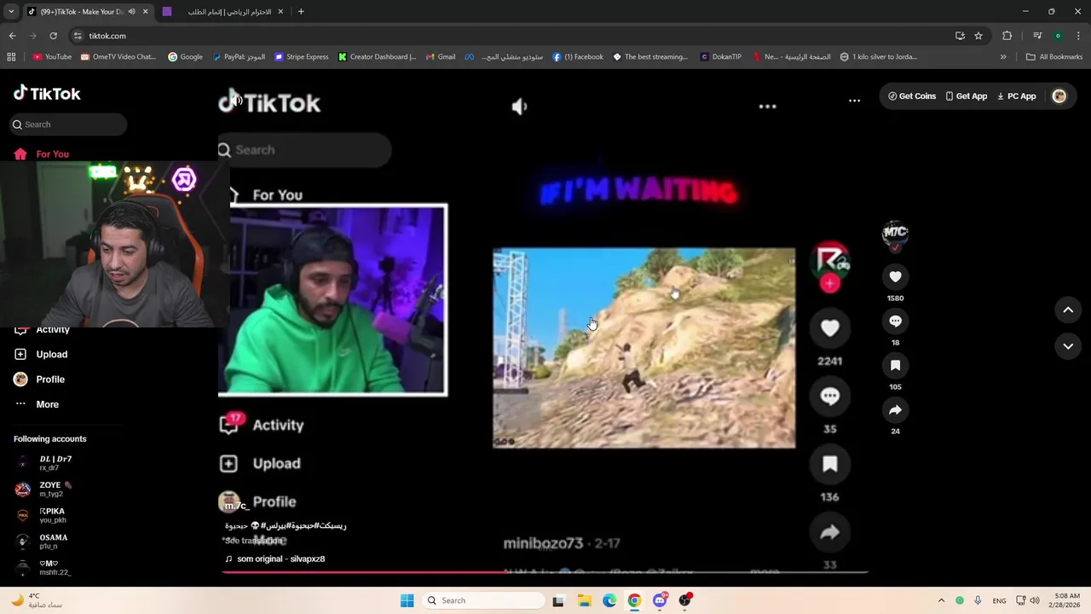Open Creator Dashboard bookmark

coord(377,57)
